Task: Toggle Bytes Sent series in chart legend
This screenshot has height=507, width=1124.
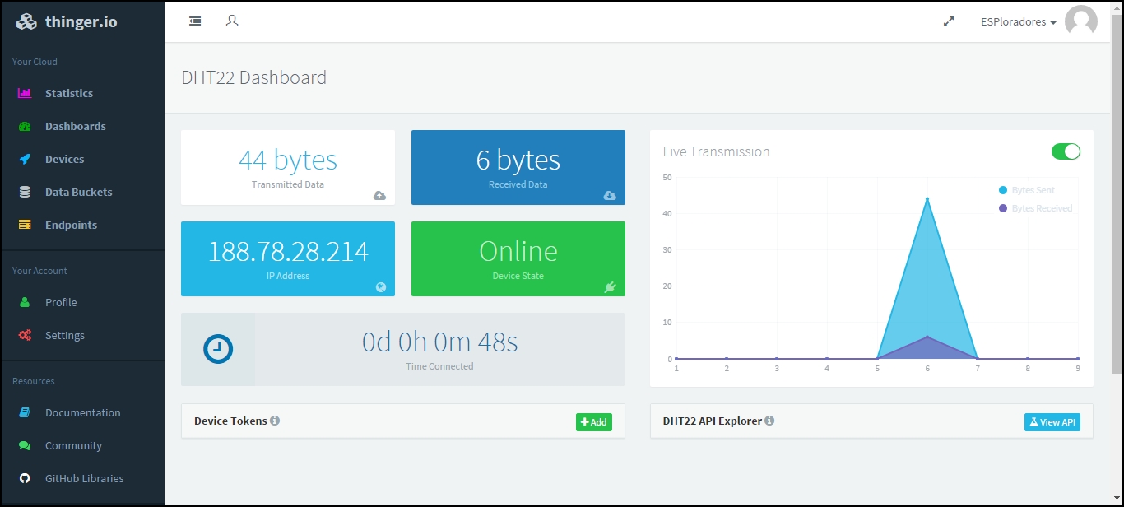Action: pos(1026,190)
